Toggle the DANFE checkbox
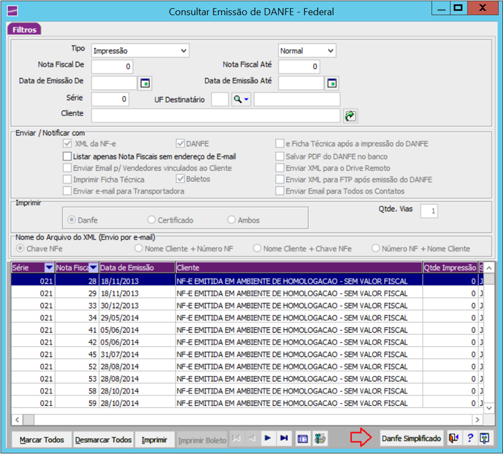Screen dimensions: 503x454 (180, 143)
